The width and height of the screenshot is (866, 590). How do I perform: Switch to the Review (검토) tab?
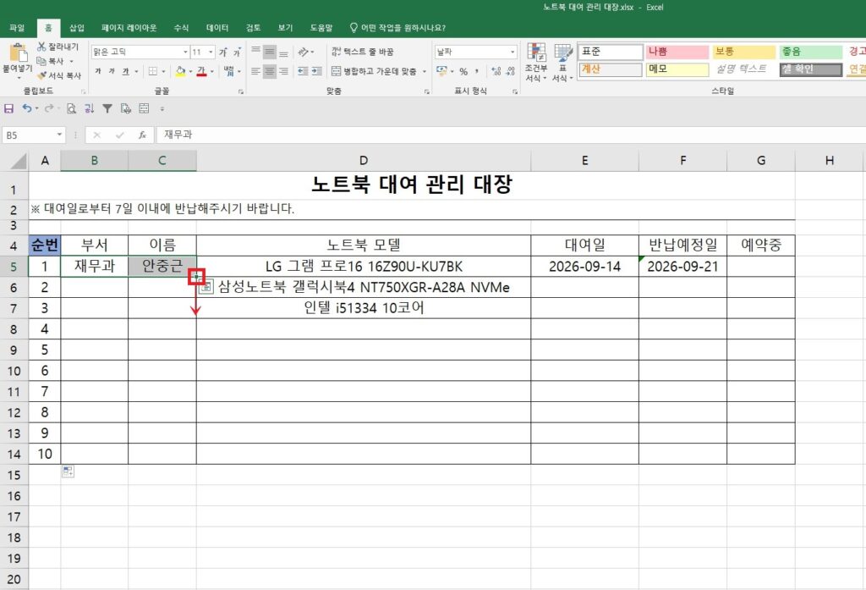[253, 28]
